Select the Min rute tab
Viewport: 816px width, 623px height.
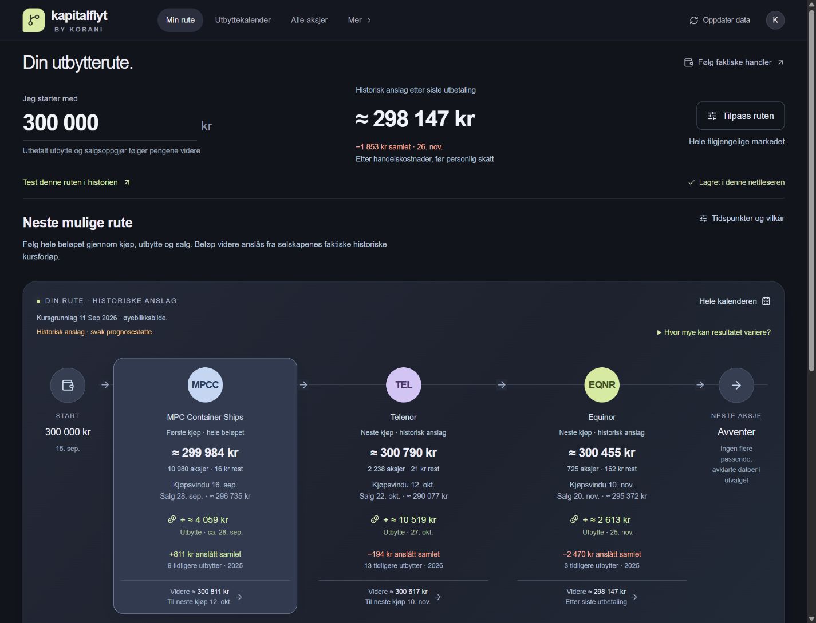180,20
